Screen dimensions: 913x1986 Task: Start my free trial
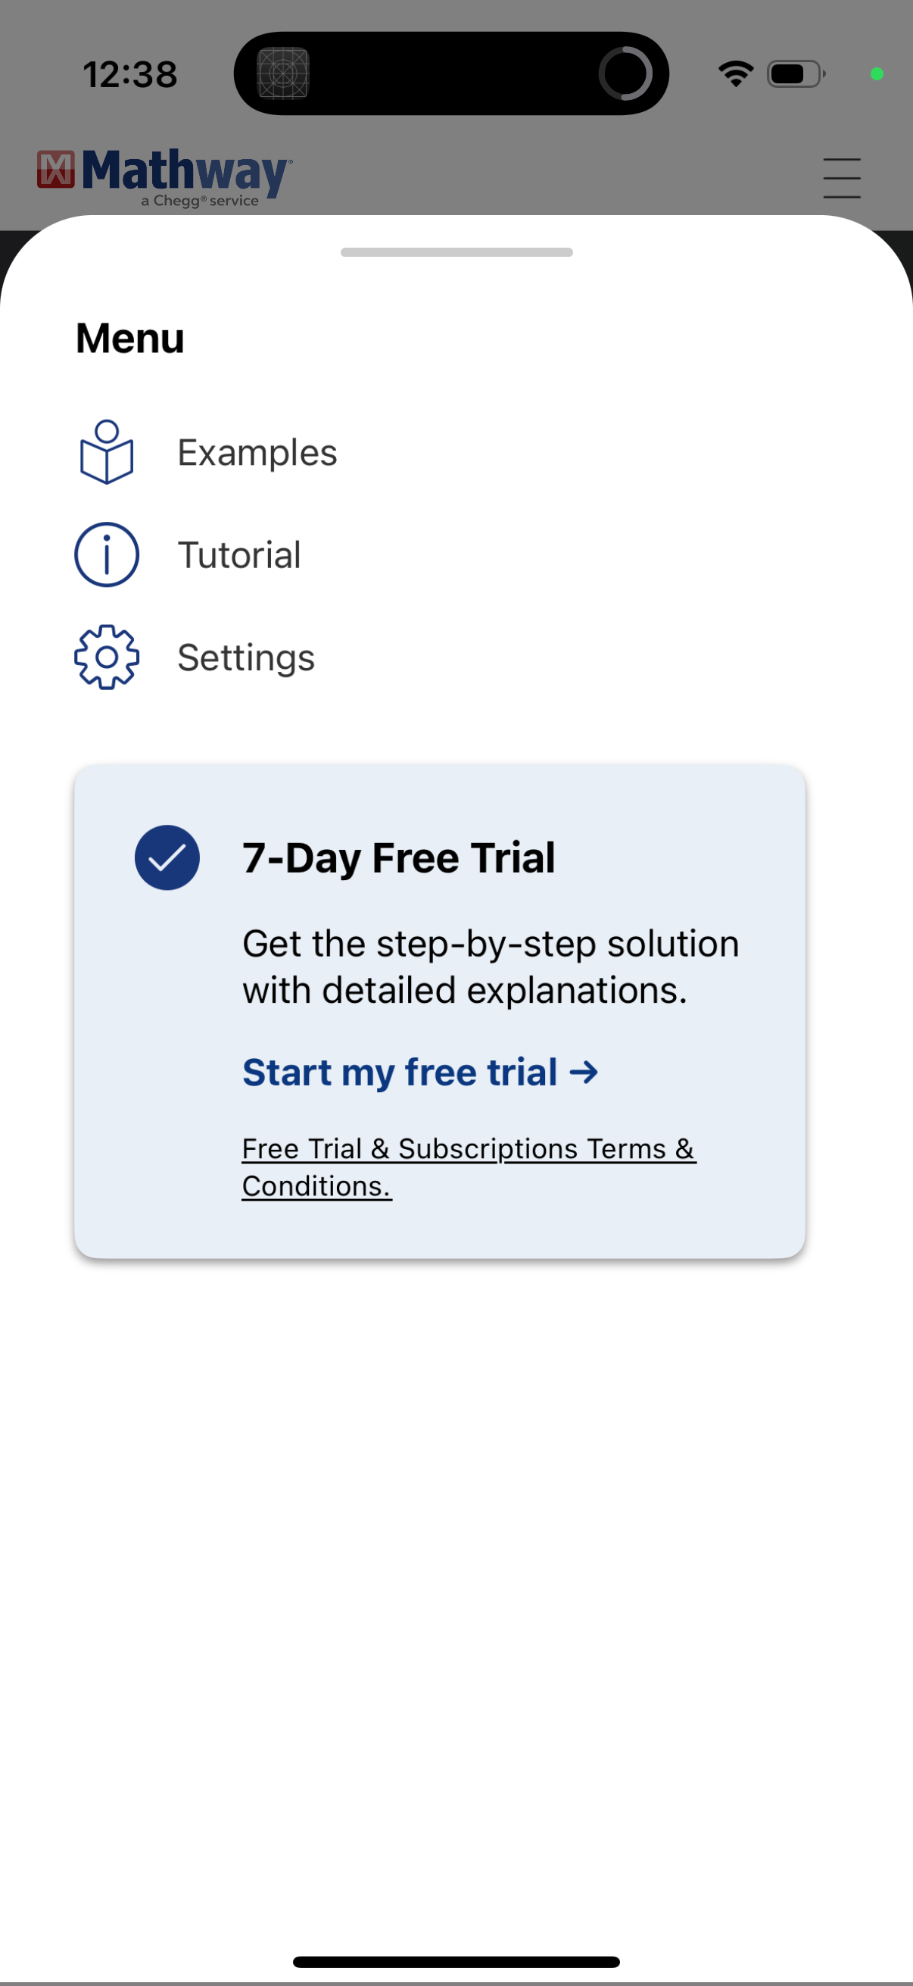point(401,1073)
